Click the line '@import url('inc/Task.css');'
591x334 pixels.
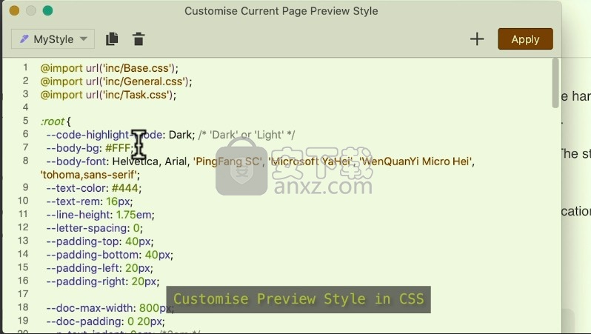click(x=108, y=95)
